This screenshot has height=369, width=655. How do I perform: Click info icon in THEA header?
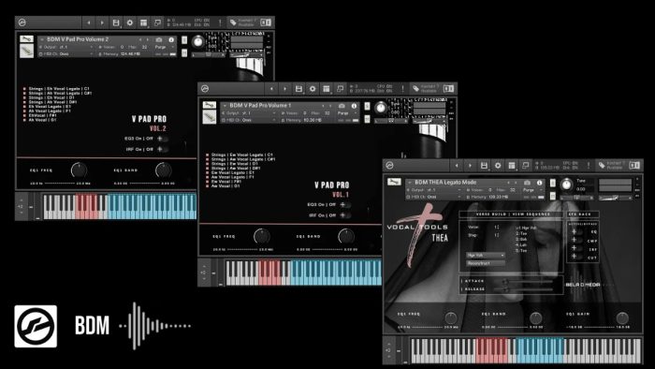click(539, 183)
